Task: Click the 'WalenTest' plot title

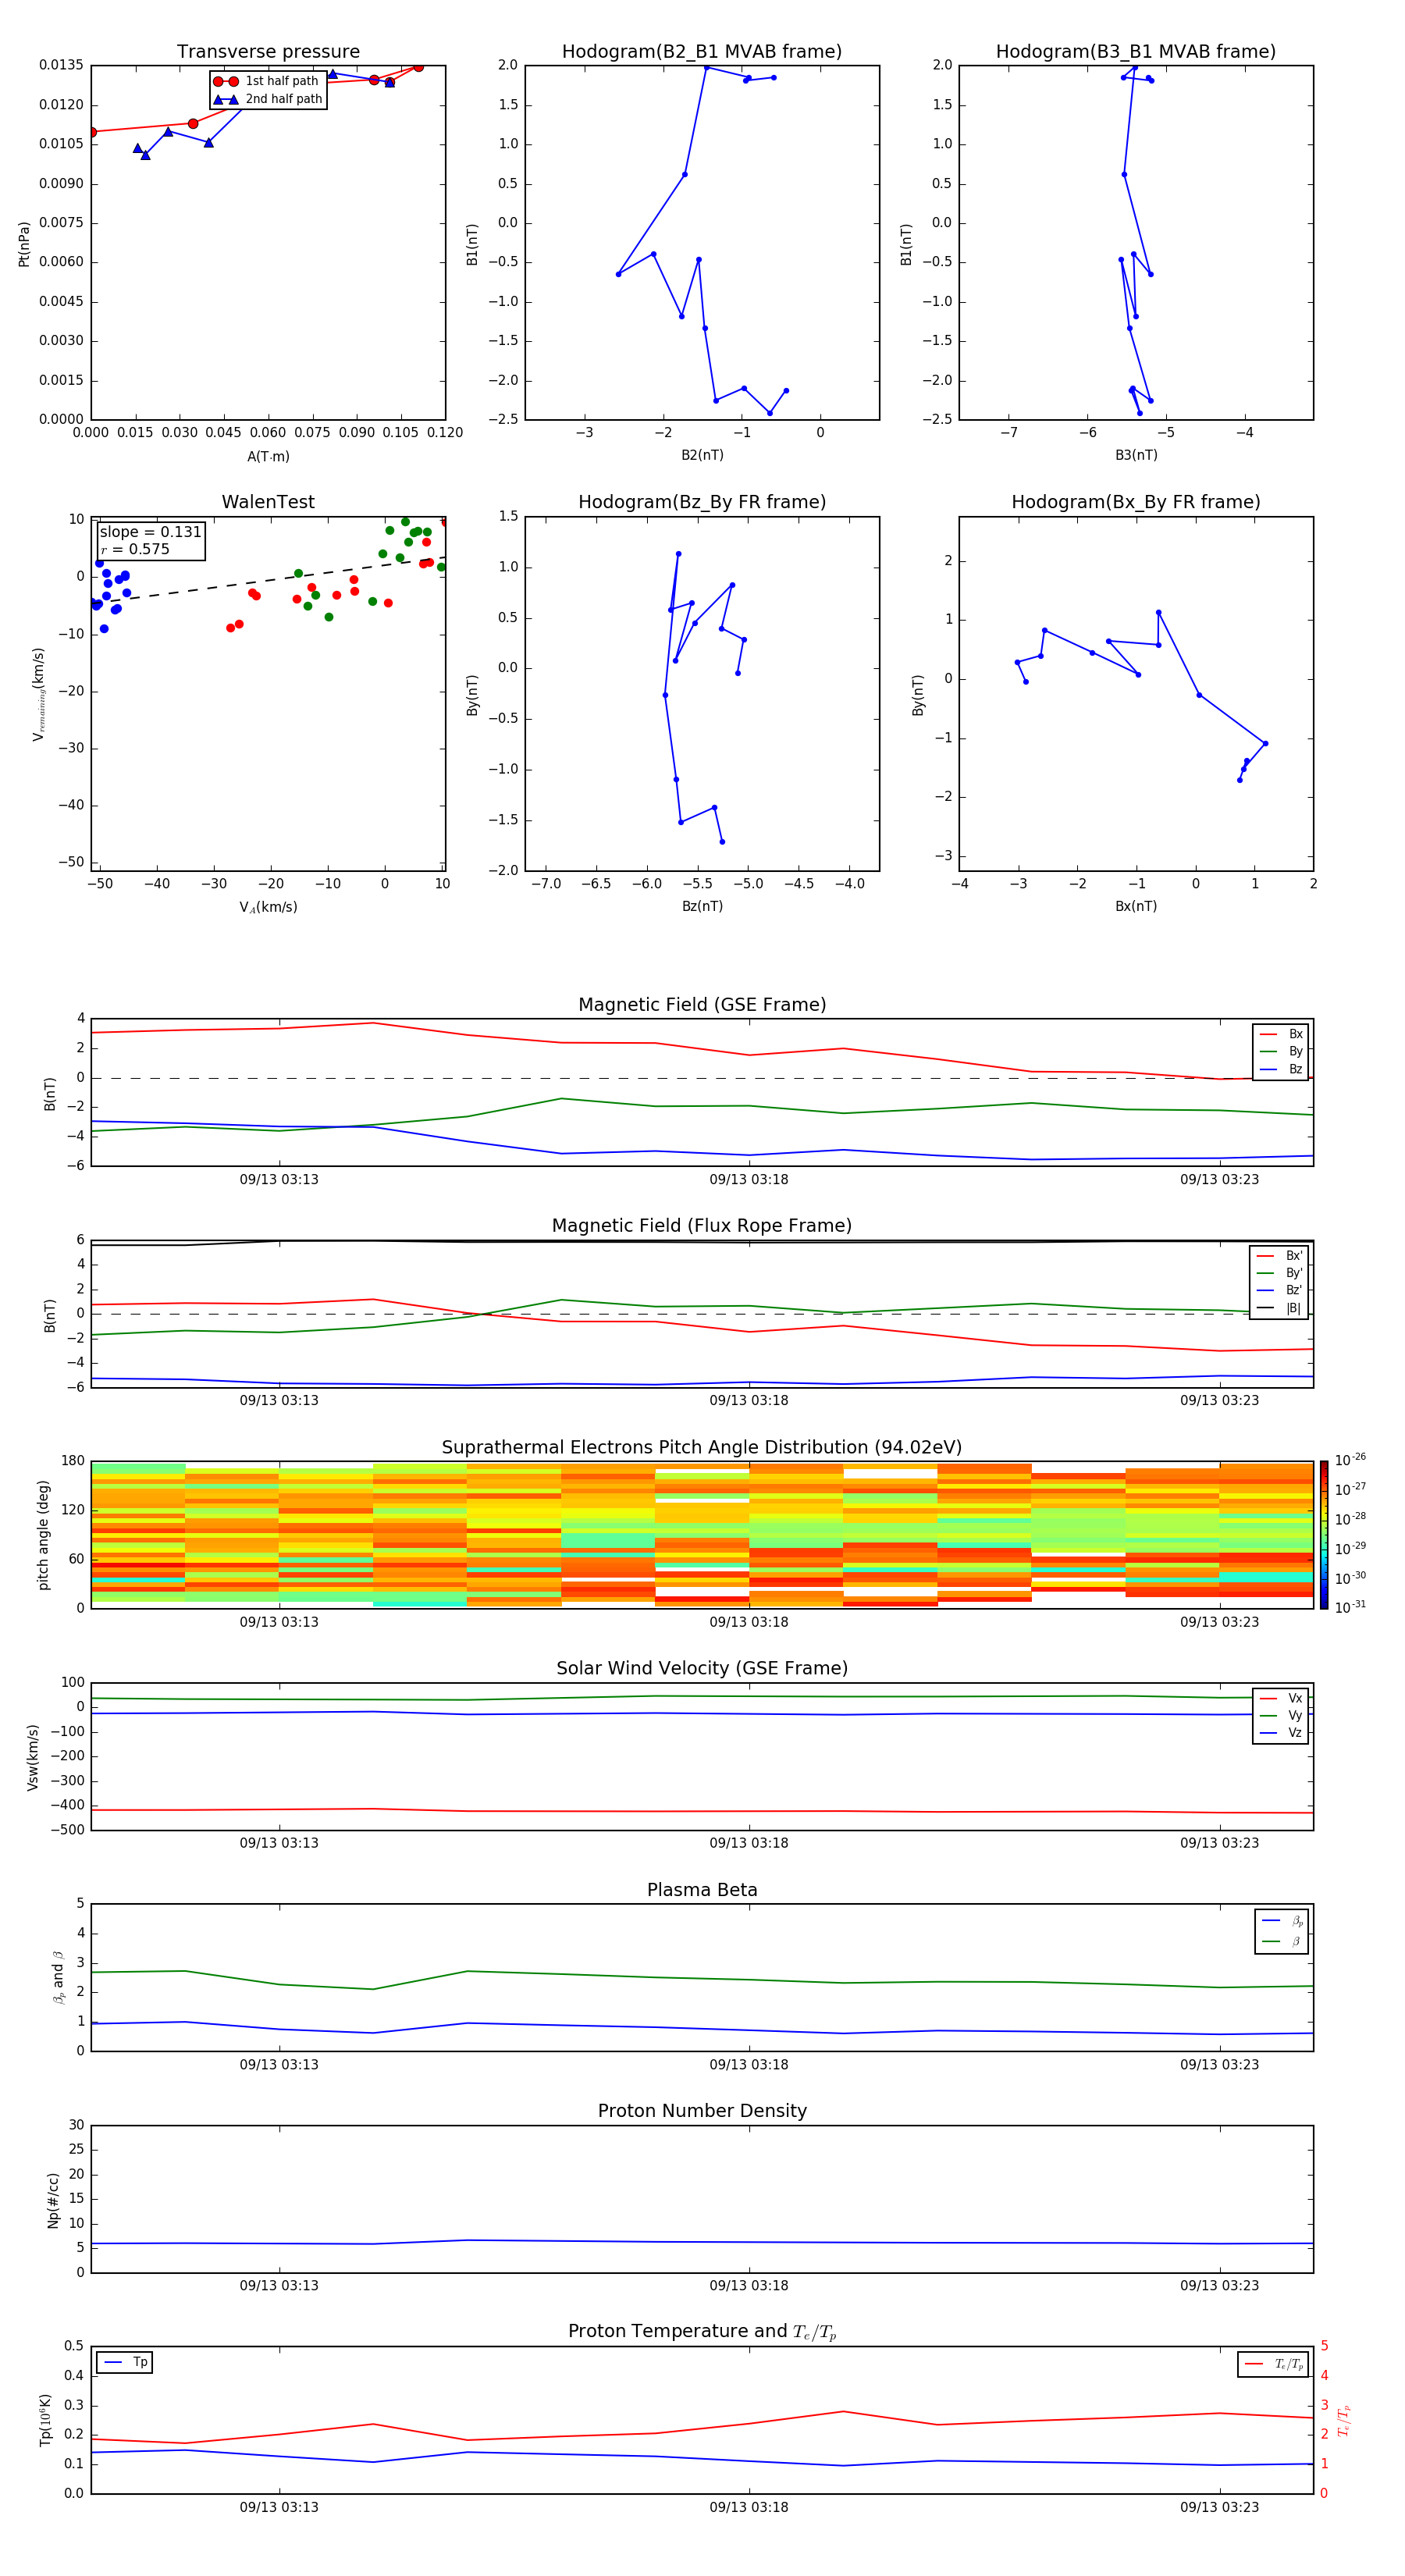Action: pos(268,502)
